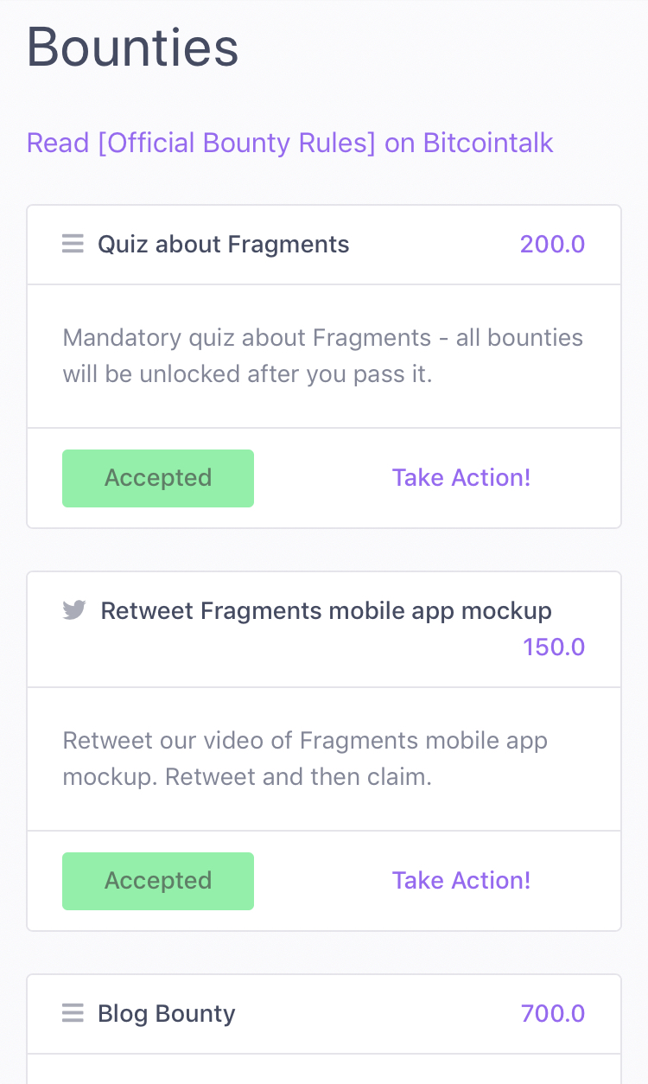648x1084 pixels.
Task: Click the Mandatory quiz description text
Action: pyautogui.click(x=322, y=356)
